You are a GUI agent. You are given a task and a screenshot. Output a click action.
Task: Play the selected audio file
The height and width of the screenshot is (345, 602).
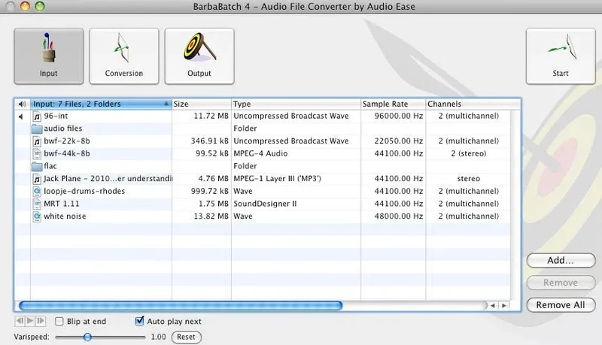pyautogui.click(x=30, y=321)
